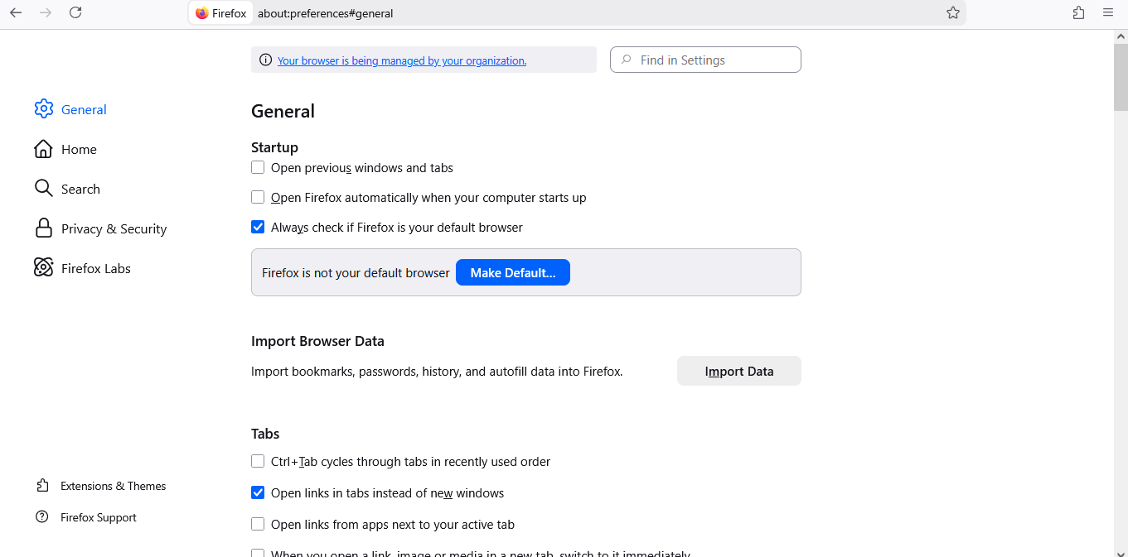Bookmark this page with the star icon
Image resolution: width=1128 pixels, height=557 pixels.
(x=953, y=12)
